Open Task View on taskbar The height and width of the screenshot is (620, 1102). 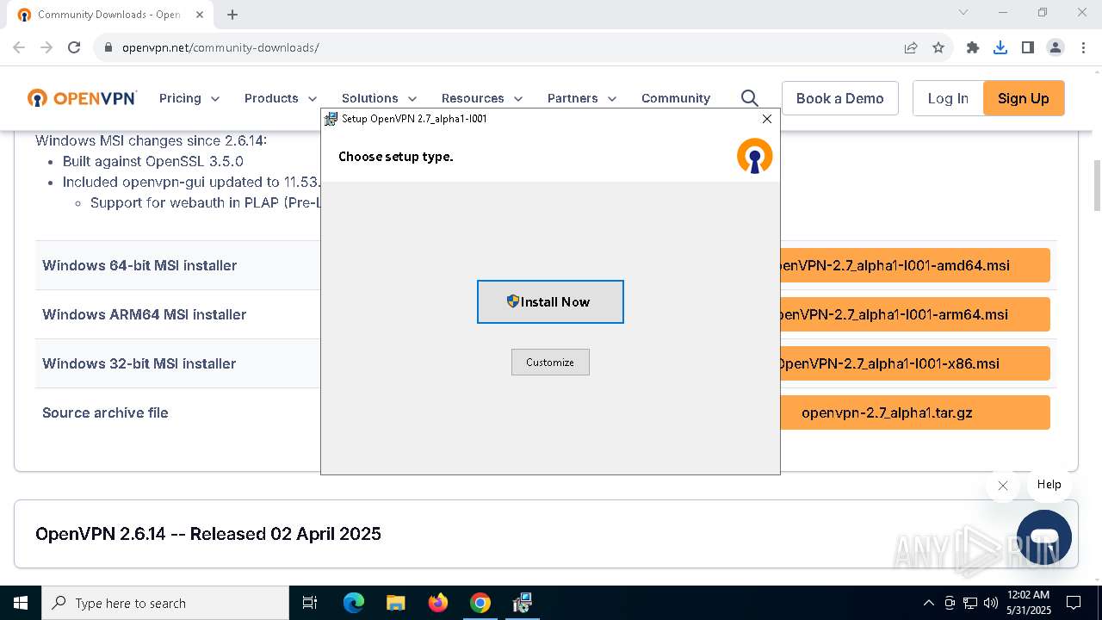[x=310, y=603]
